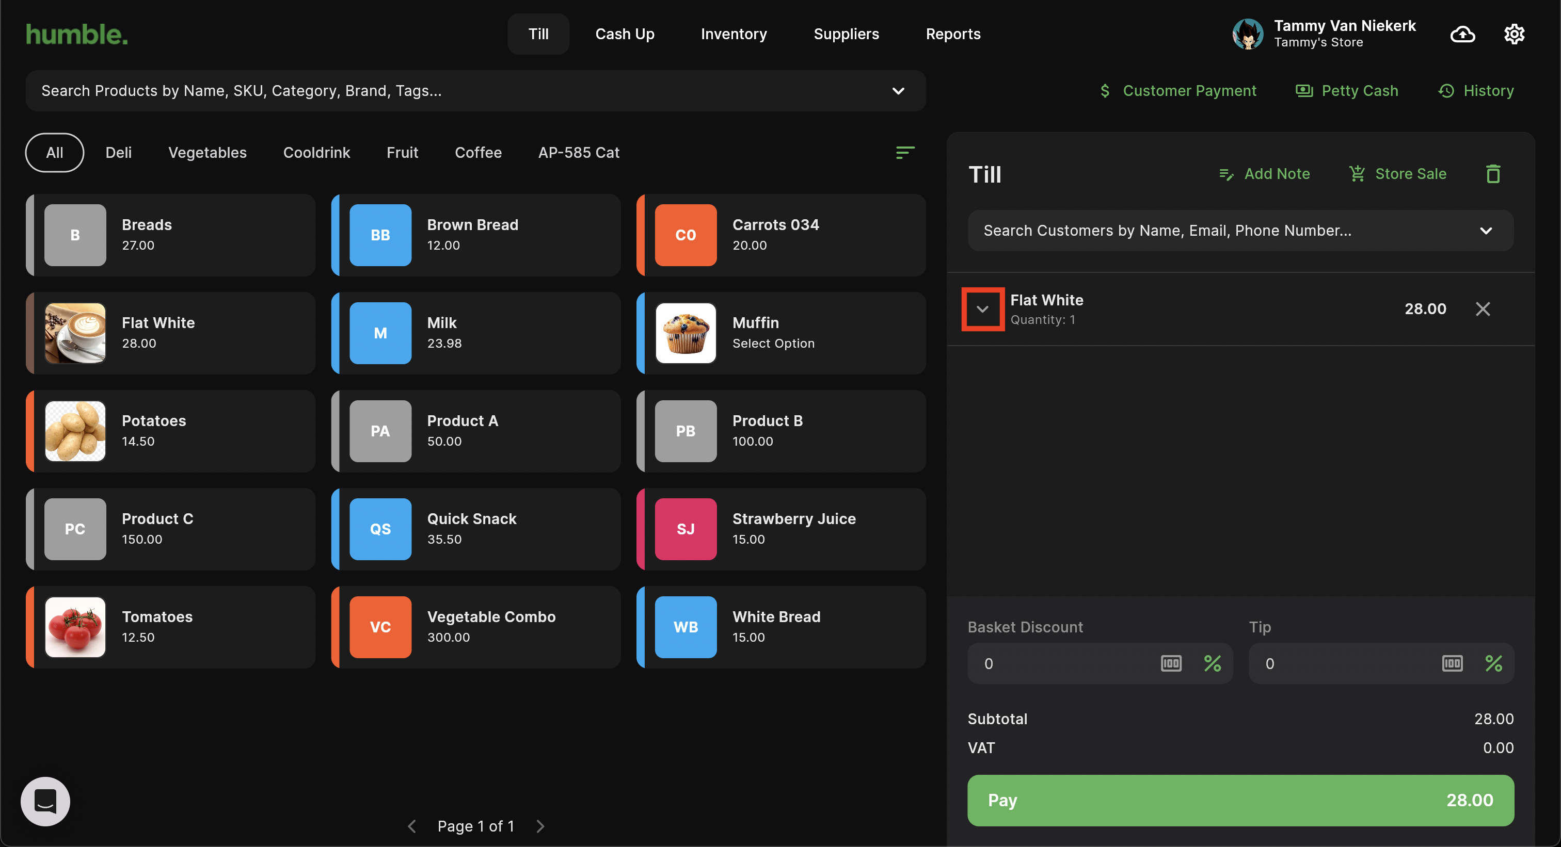This screenshot has height=847, width=1561.
Task: Click the Product B PB icon
Action: click(x=686, y=431)
